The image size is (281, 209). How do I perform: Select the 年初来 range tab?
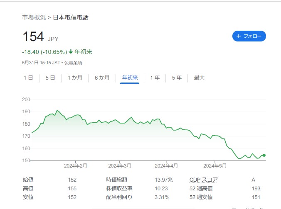pos(130,78)
